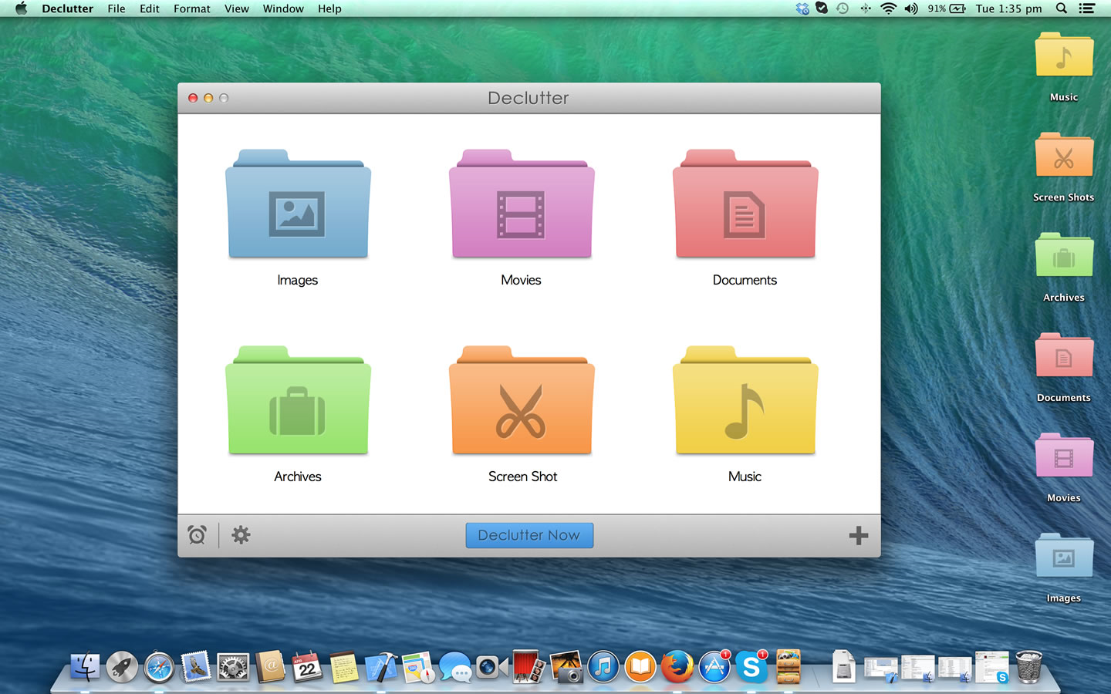Open the yellow Notes app in Dock
The width and height of the screenshot is (1111, 694).
344,667
